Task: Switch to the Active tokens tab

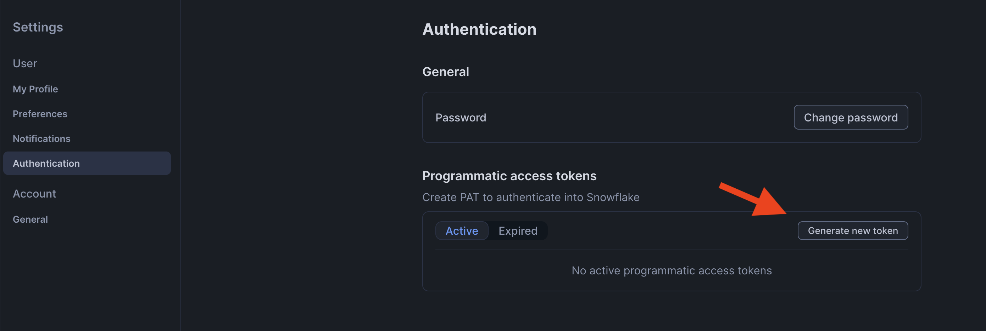Action: pyautogui.click(x=462, y=230)
